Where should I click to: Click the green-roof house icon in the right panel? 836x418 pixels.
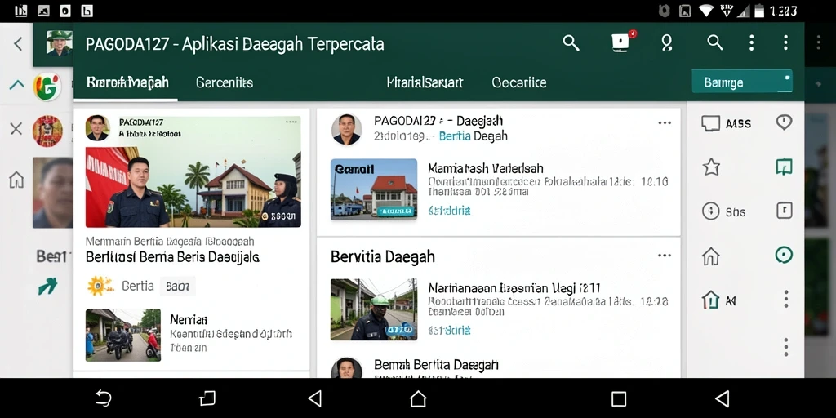(x=711, y=300)
